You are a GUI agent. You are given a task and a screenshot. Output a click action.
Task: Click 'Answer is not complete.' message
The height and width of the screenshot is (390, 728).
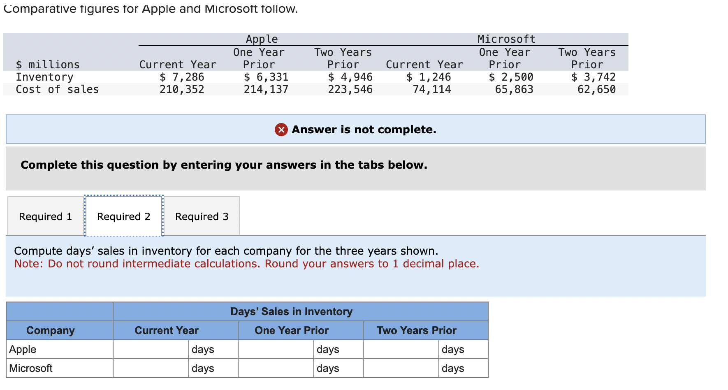[364, 130]
